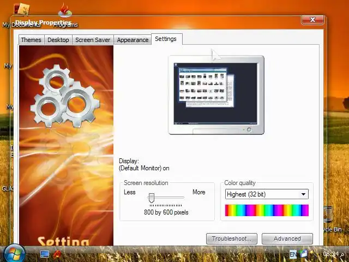Open the Windows Start orb
The width and height of the screenshot is (349, 262).
pyautogui.click(x=15, y=253)
